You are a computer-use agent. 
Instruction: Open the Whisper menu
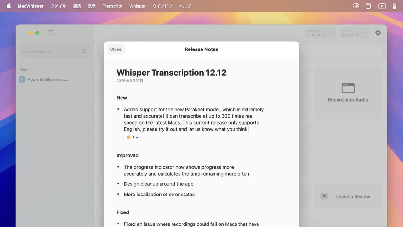pos(137,6)
